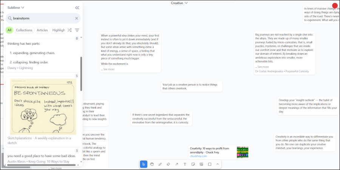The height and width of the screenshot is (170, 340).
Task: Open the chuckfrey.com link
Action: click(x=198, y=156)
